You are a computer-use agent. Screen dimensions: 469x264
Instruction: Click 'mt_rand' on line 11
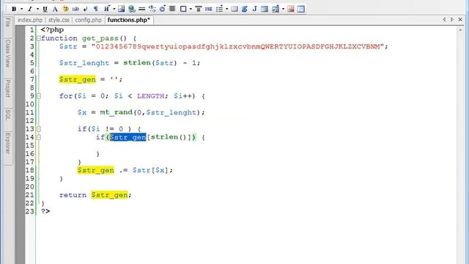116,112
